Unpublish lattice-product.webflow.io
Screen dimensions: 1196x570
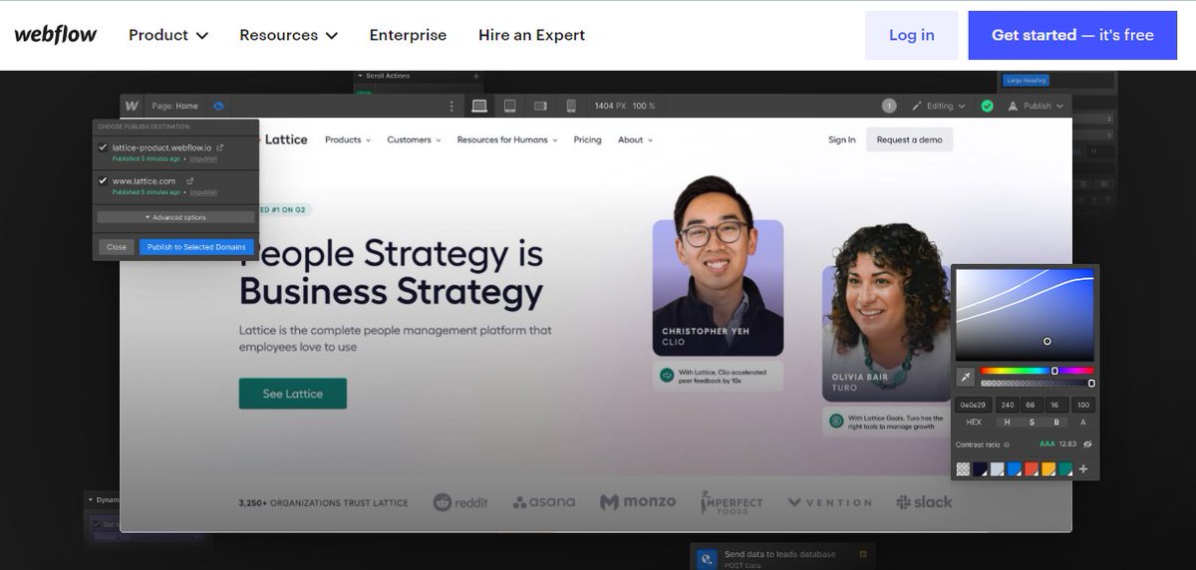pos(203,158)
